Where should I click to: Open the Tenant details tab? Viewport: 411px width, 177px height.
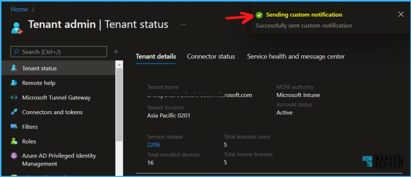point(156,56)
